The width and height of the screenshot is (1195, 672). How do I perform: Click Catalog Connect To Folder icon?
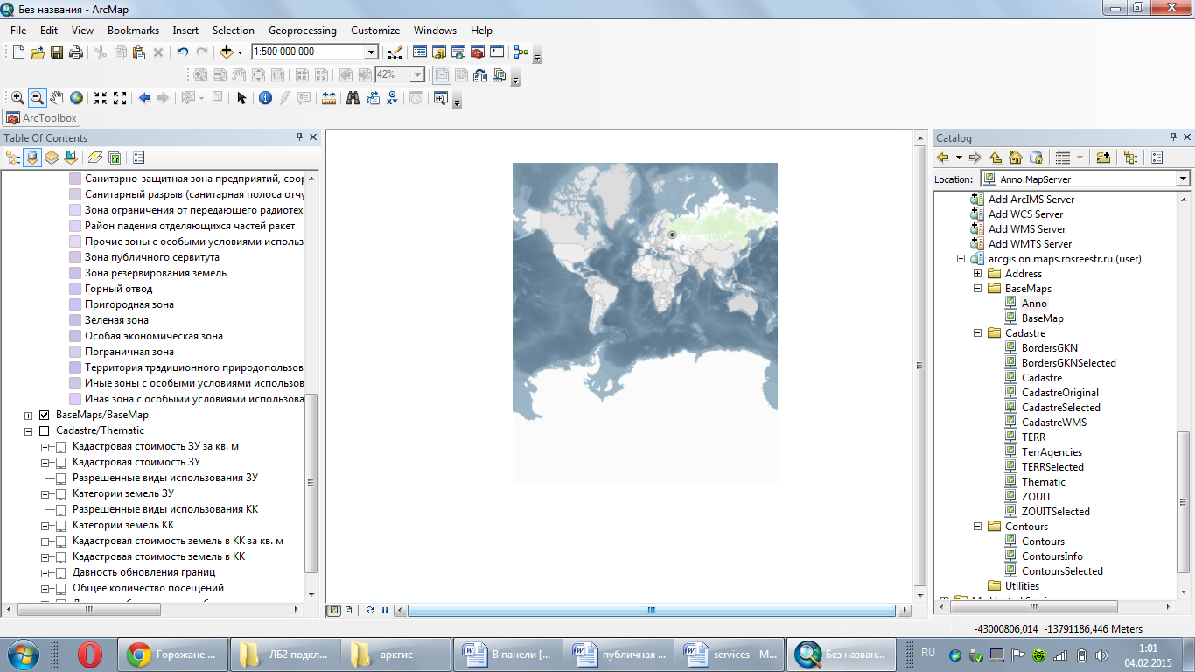coord(1103,157)
